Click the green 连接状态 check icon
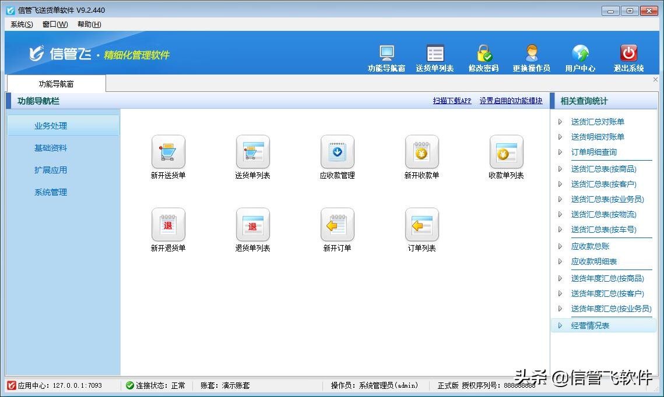 [x=130, y=385]
